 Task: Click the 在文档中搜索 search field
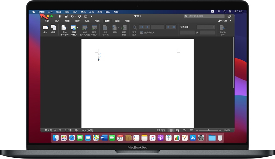(x=204, y=16)
